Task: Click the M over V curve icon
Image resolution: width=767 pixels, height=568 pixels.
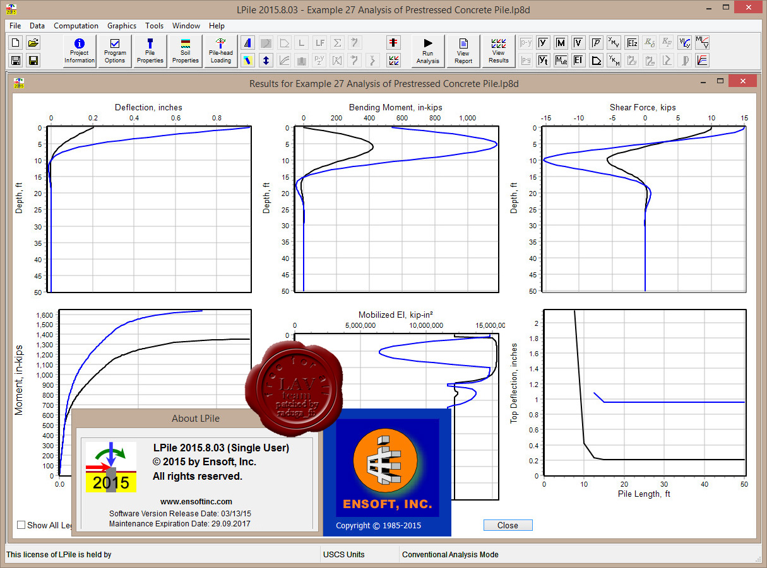Action: (x=702, y=43)
